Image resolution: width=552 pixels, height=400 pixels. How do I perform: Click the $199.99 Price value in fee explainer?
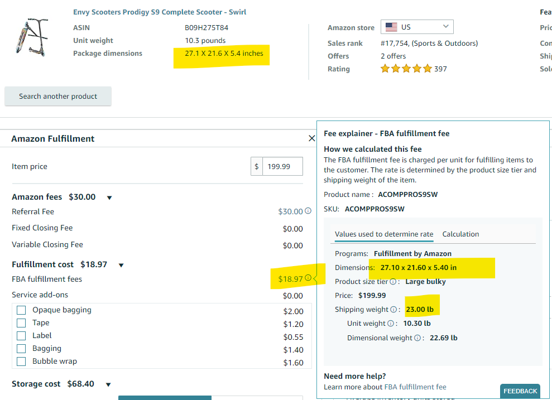click(372, 296)
